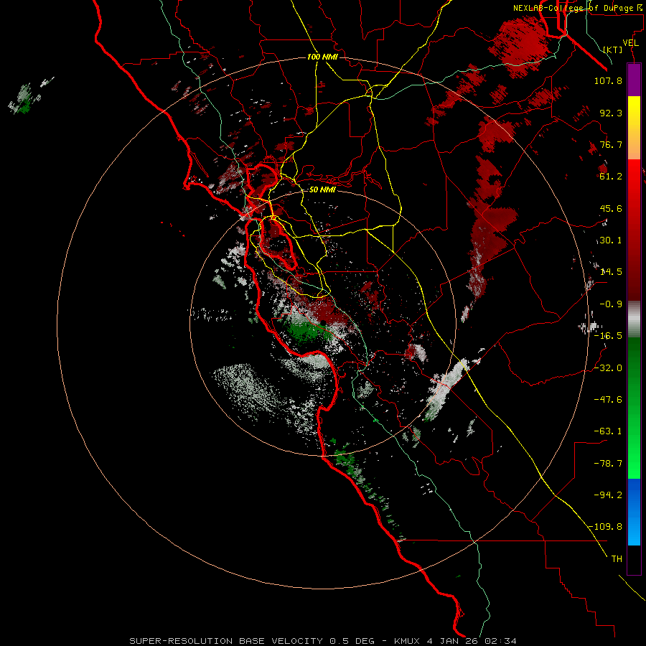Select the 30.1 scale value
This screenshot has height=646, width=646.
pos(611,240)
